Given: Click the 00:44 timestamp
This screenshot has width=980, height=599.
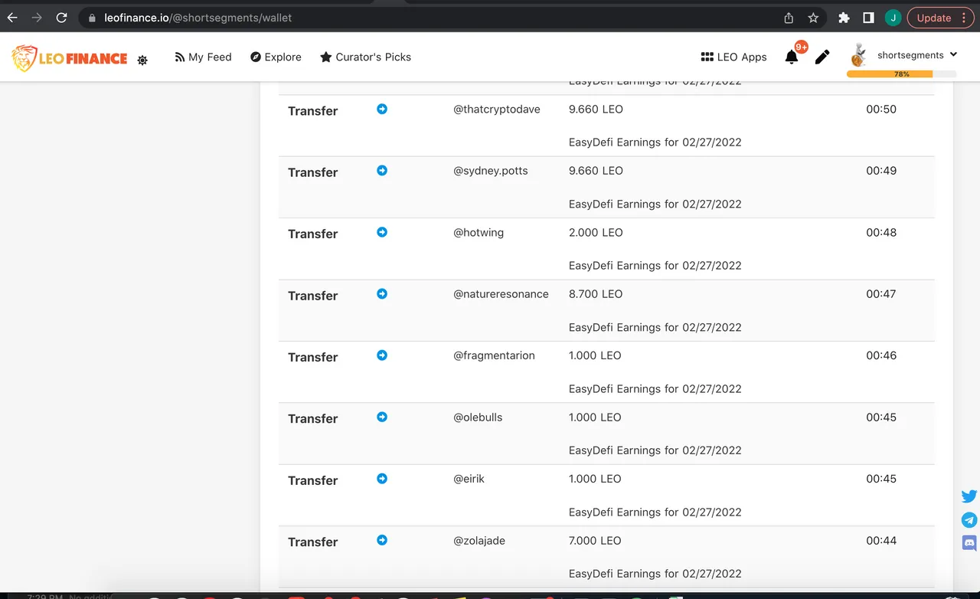Looking at the screenshot, I should [881, 540].
